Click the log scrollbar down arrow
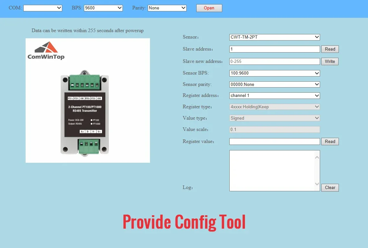The height and width of the screenshot is (248, 368). tap(317, 184)
